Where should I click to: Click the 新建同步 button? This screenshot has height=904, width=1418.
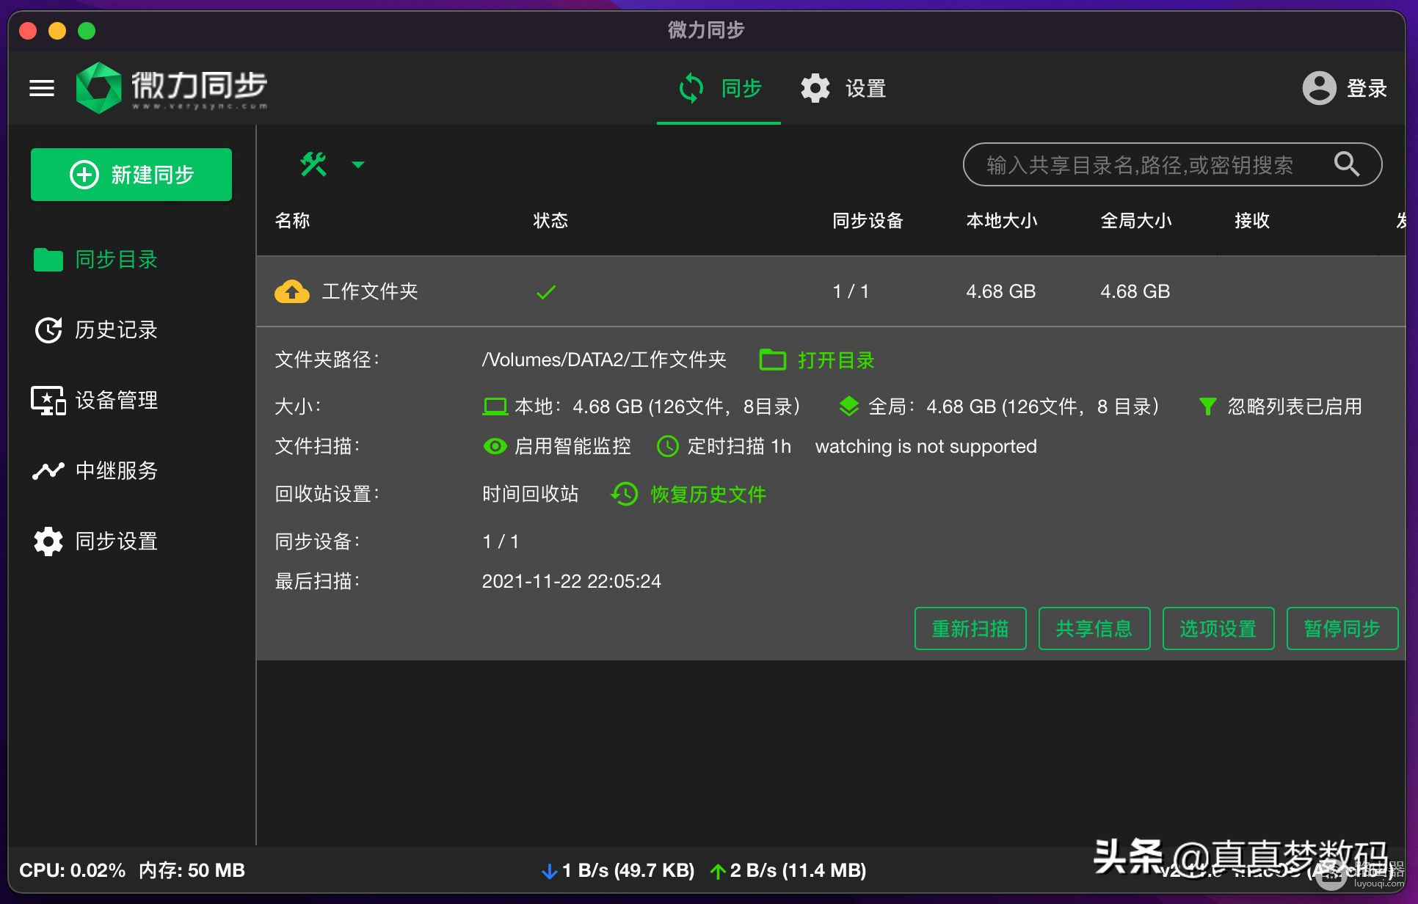point(131,175)
